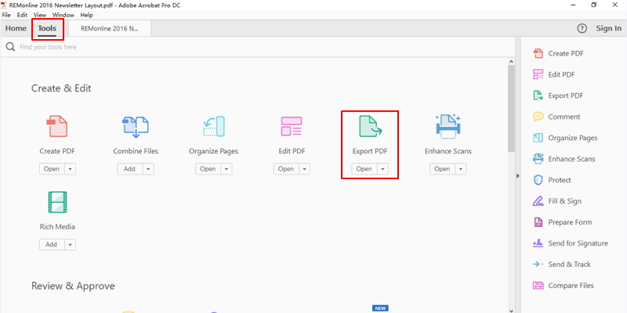Expand dropdown arrow next to Enhance Scans Open
Image resolution: width=627 pixels, height=313 pixels.
461,169
